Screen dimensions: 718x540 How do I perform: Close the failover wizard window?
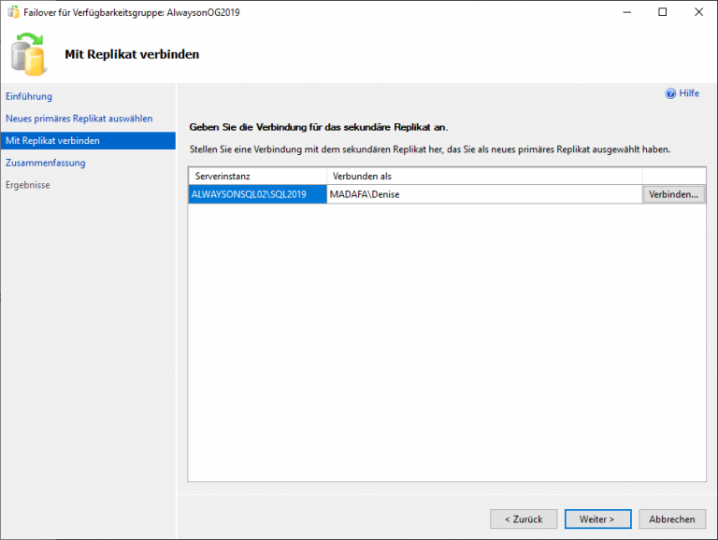[698, 12]
